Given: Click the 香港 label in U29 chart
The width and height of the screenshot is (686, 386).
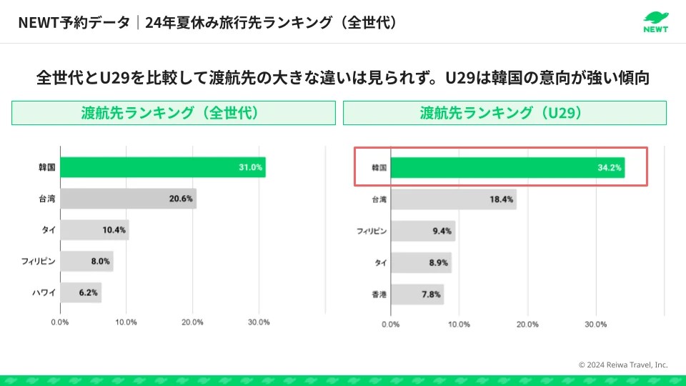Looking at the screenshot, I should point(379,294).
